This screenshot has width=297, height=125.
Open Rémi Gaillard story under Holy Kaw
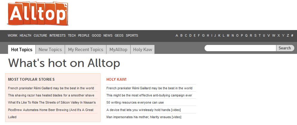pyautogui.click(x=149, y=88)
